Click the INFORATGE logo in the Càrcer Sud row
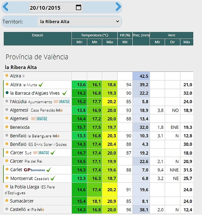The height and width of the screenshot is (216, 202). click(41, 153)
